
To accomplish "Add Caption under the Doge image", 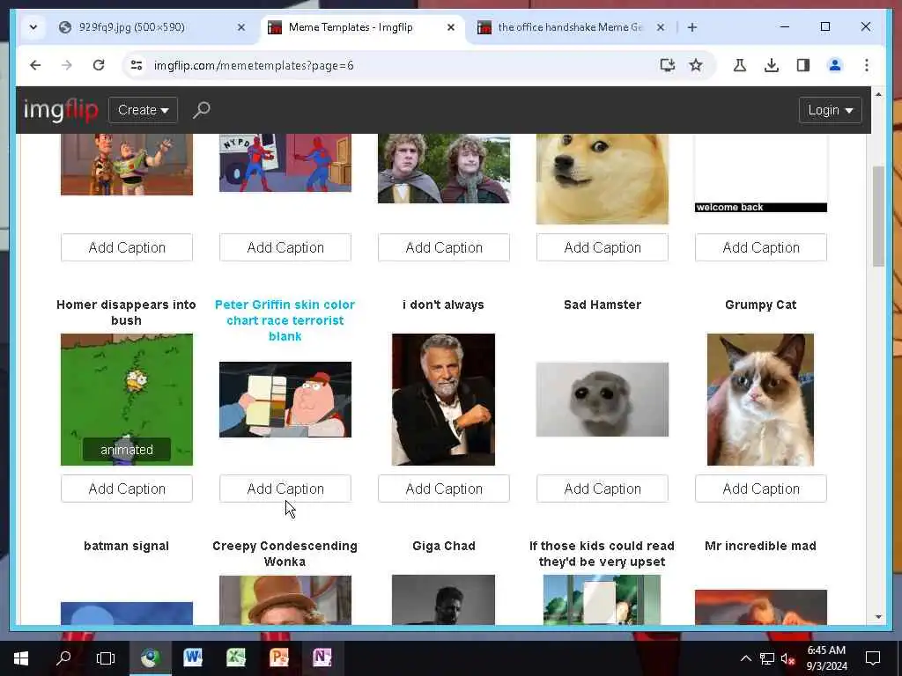I will click(603, 247).
